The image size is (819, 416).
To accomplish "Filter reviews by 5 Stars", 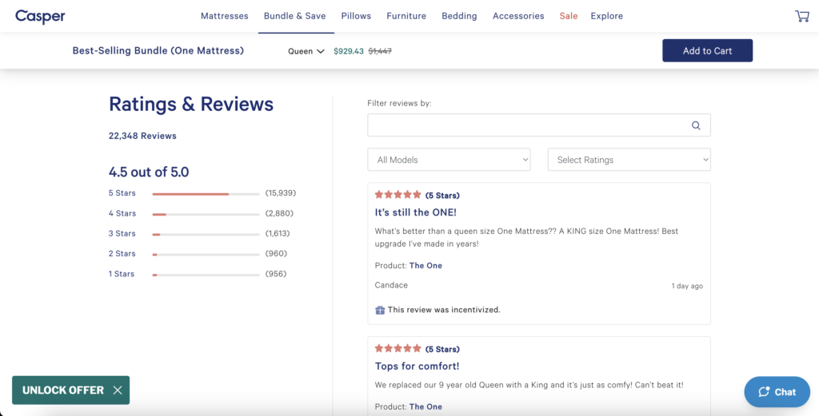I will click(x=122, y=193).
